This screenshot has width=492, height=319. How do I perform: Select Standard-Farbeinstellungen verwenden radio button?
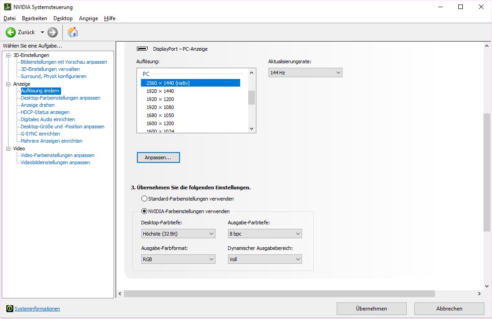pos(144,199)
